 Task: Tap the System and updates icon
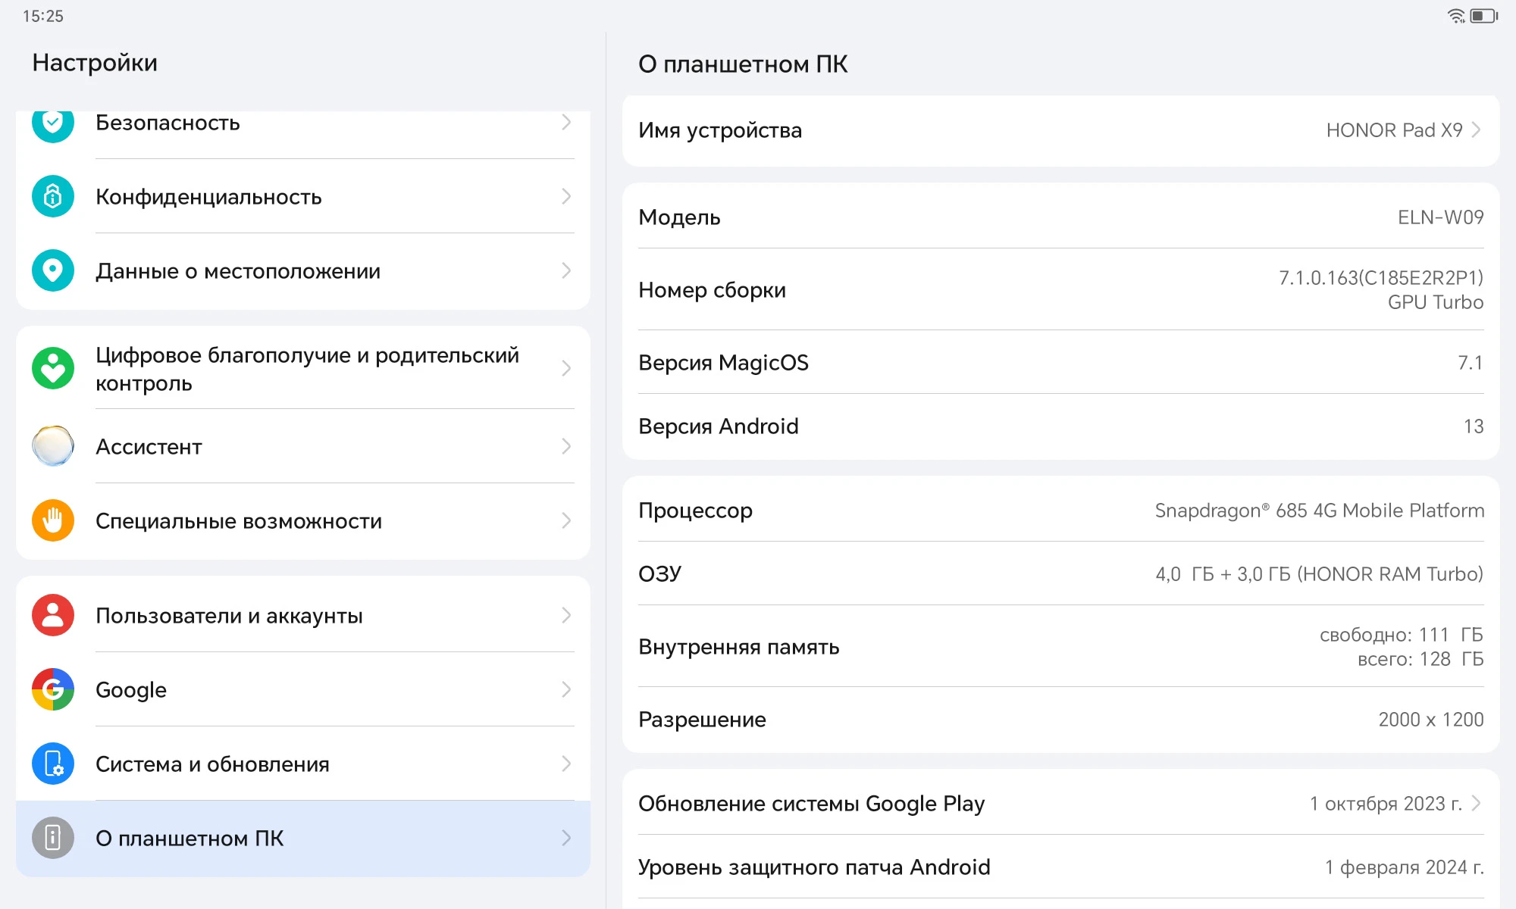point(52,764)
